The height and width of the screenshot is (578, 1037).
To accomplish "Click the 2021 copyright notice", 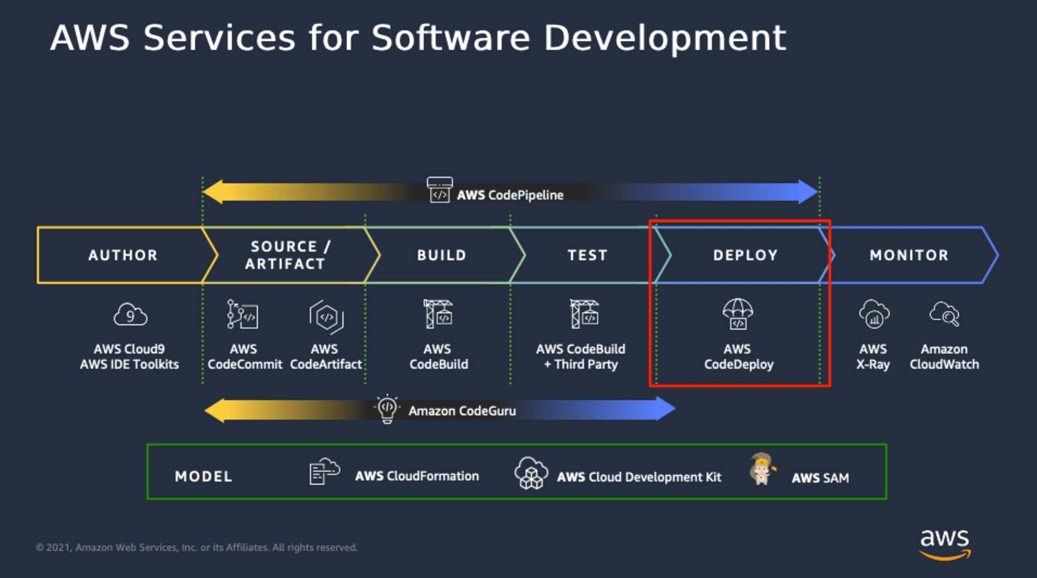I will (x=197, y=547).
